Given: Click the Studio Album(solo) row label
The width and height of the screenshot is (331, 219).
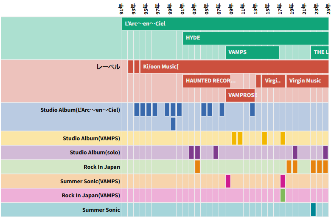Looking at the screenshot, I should pyautogui.click(x=95, y=153).
